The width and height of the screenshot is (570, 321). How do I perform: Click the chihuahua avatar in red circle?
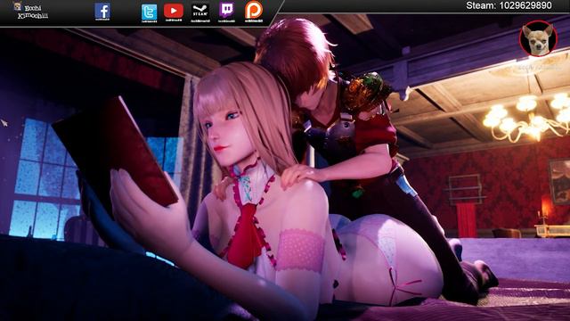[x=538, y=38]
